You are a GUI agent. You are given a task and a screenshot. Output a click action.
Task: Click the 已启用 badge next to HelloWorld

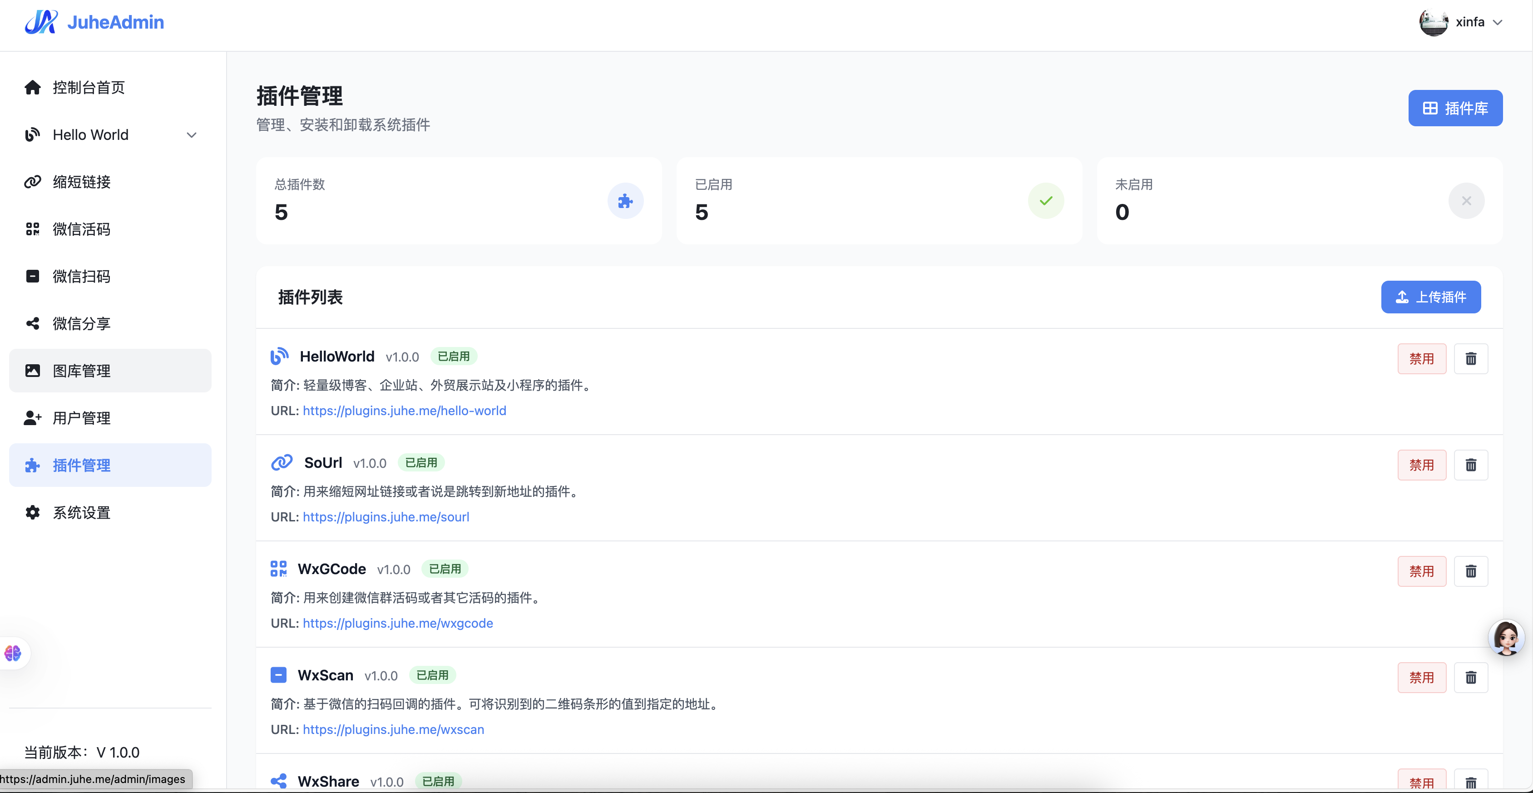454,356
